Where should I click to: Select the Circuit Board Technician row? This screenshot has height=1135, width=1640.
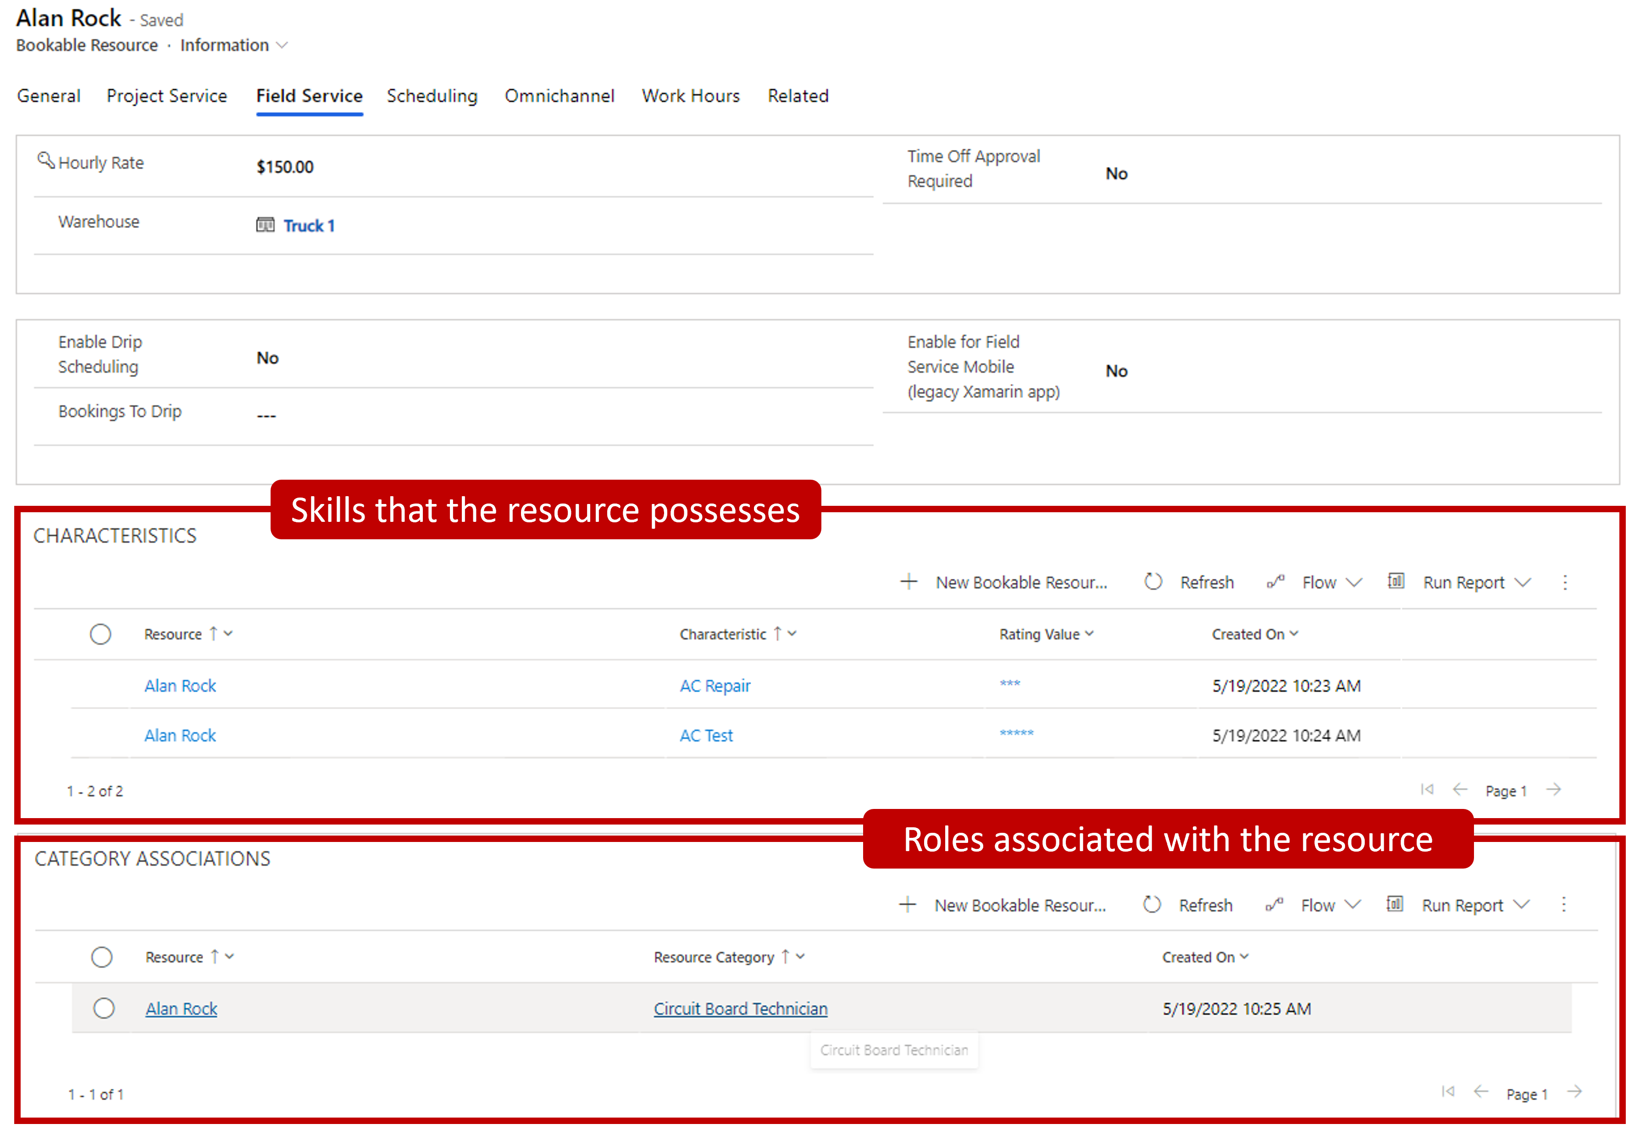104,1008
